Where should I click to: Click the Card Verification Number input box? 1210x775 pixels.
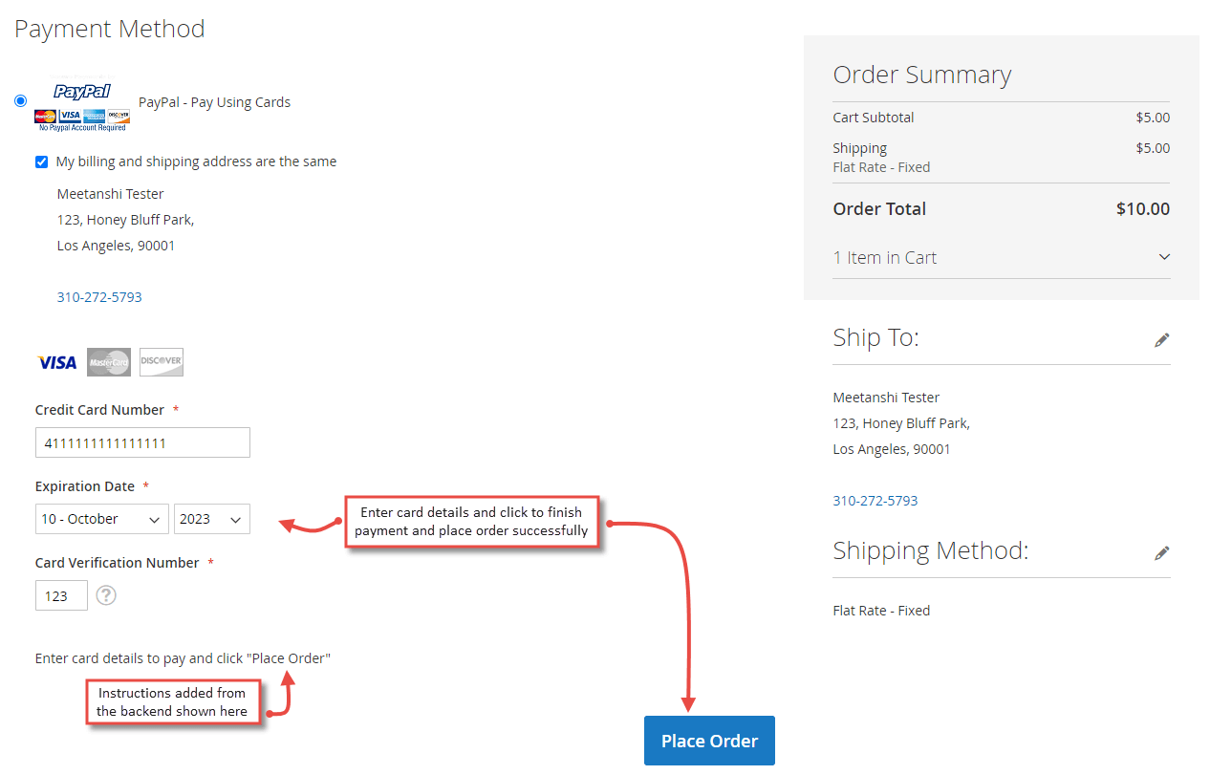(60, 594)
